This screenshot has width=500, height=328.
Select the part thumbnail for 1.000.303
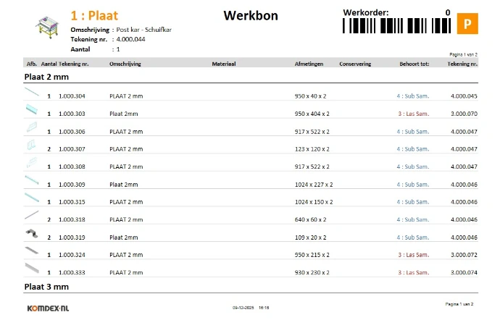pos(32,110)
